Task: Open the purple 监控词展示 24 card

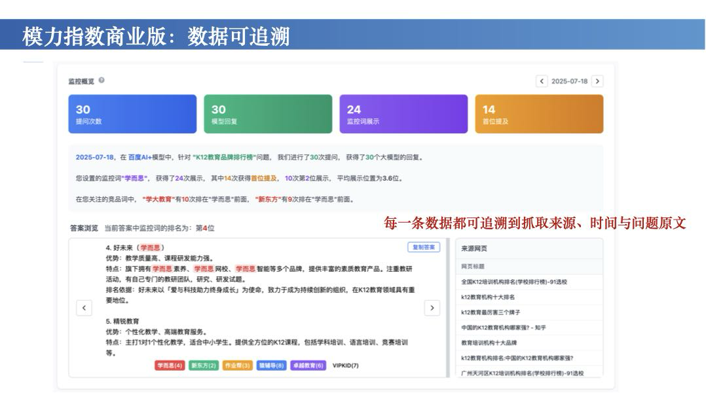Action: [403, 114]
